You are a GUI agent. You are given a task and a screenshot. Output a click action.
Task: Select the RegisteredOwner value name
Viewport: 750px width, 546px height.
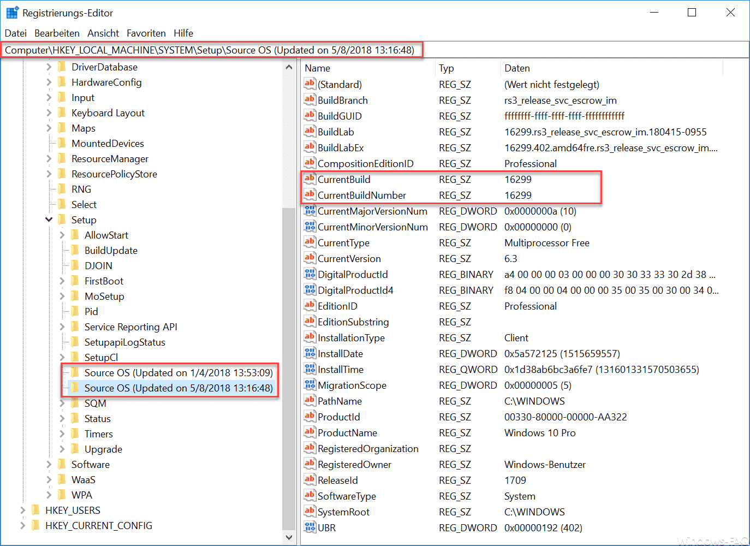point(355,464)
